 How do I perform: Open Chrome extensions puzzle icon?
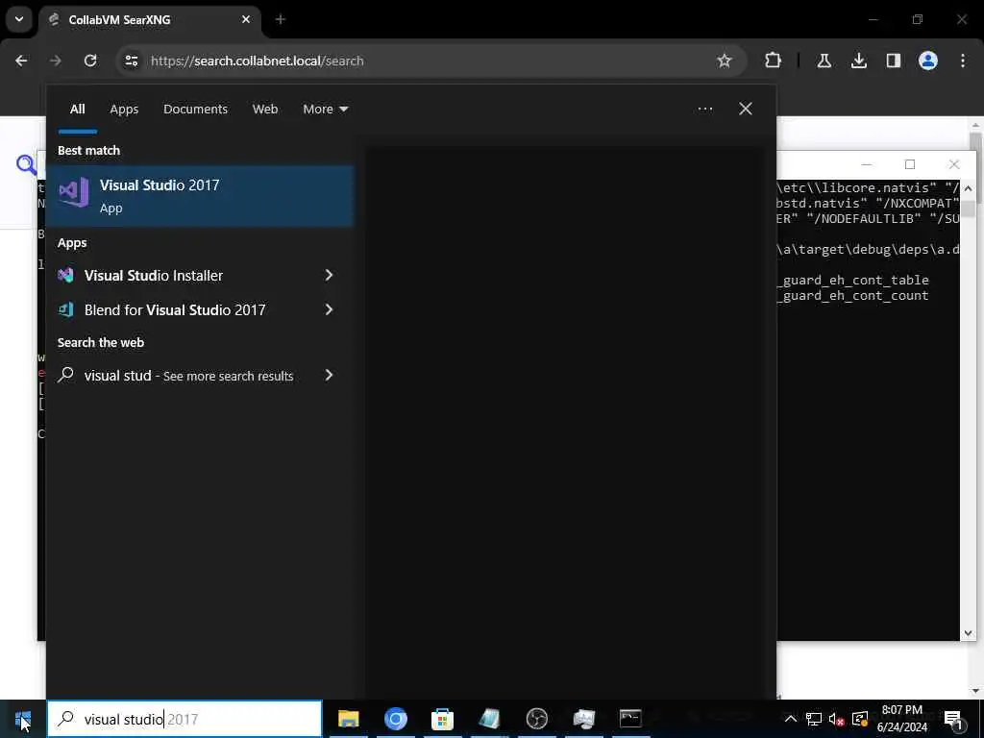(x=774, y=61)
